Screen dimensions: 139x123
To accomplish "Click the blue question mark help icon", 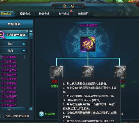I will point(42,114).
